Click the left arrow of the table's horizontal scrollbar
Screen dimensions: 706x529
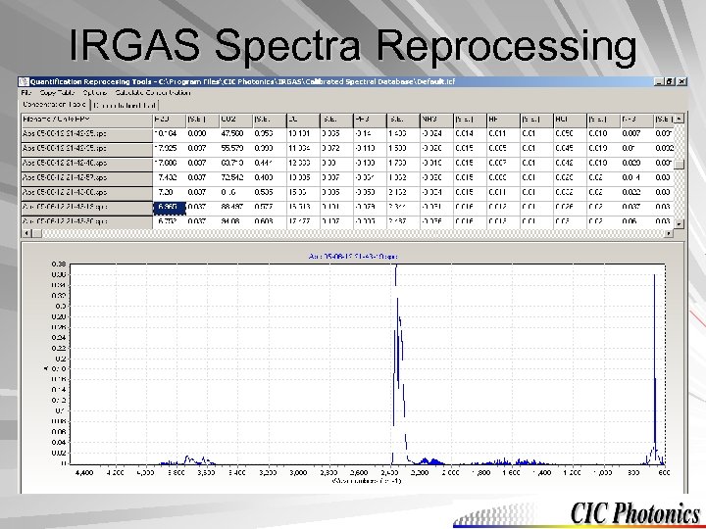[26, 233]
